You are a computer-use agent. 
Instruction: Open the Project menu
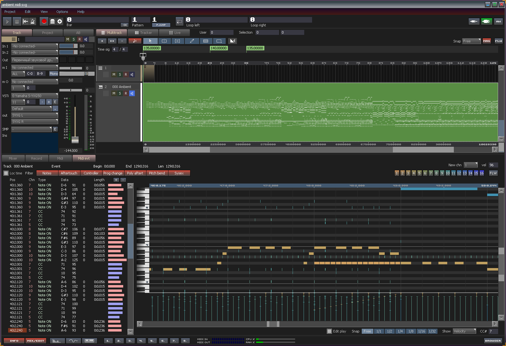(10, 12)
